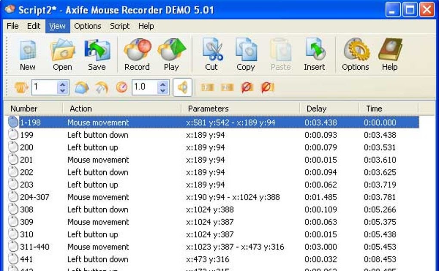Image resolution: width=439 pixels, height=271 pixels.
Task: Select row 203 Left button up
Action: coord(213,185)
